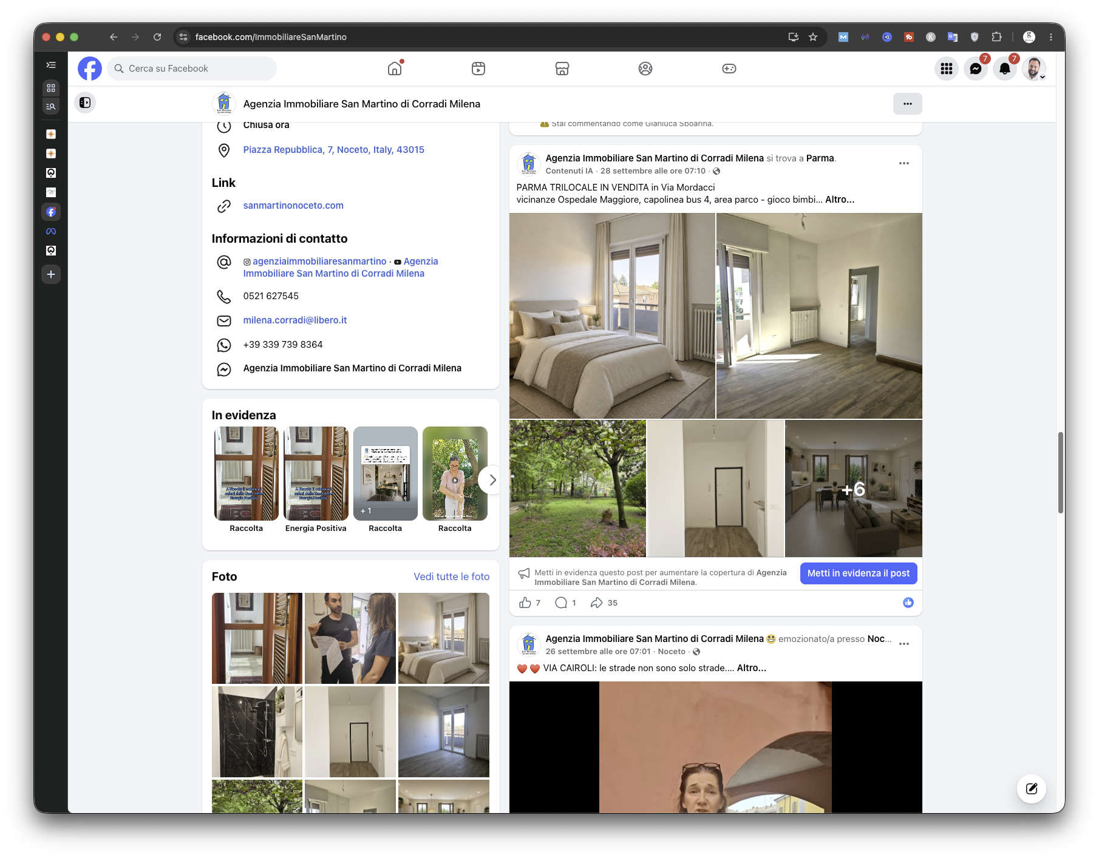Click the new message compose icon
1099x858 pixels.
1032,789
